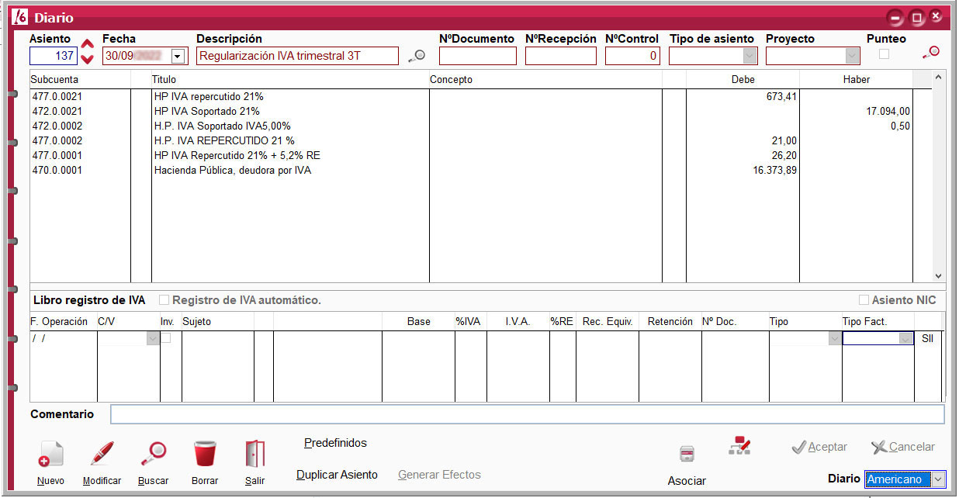This screenshot has width=959, height=498.
Task: Maximize the Diario window
Action: [916, 17]
